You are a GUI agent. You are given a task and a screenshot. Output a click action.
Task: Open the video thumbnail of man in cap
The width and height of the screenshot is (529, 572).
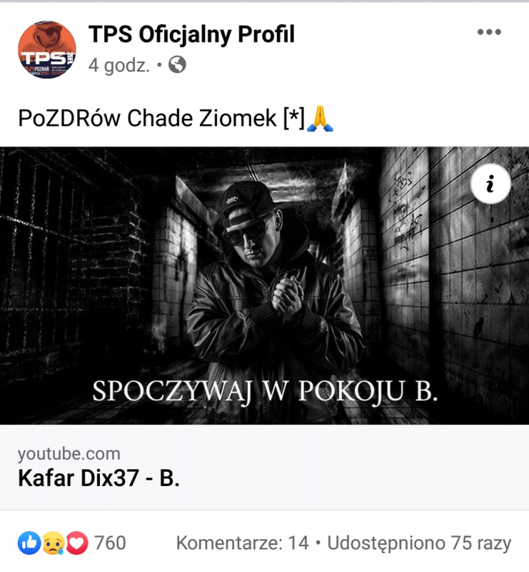(x=264, y=285)
